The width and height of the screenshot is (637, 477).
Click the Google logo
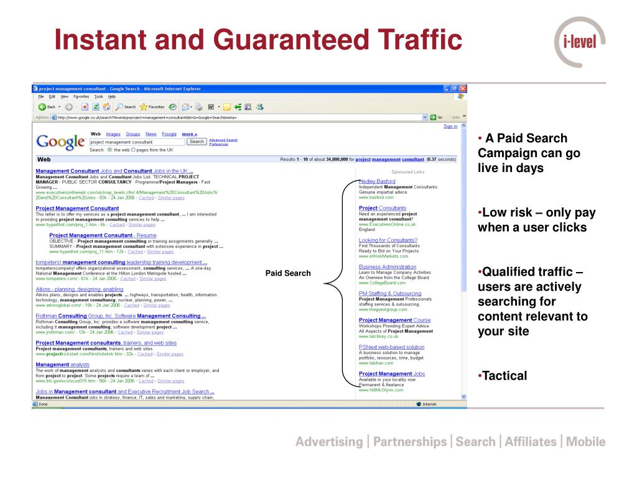(60, 142)
